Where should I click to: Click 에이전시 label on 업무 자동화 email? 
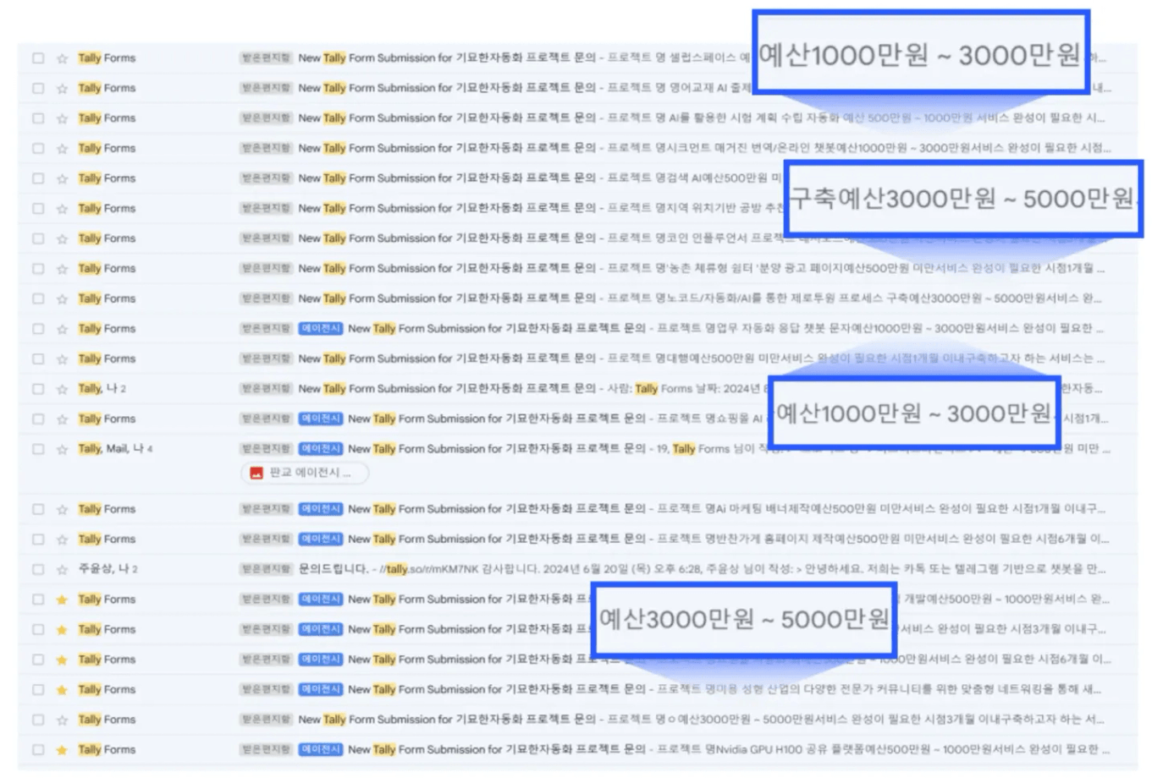[320, 328]
